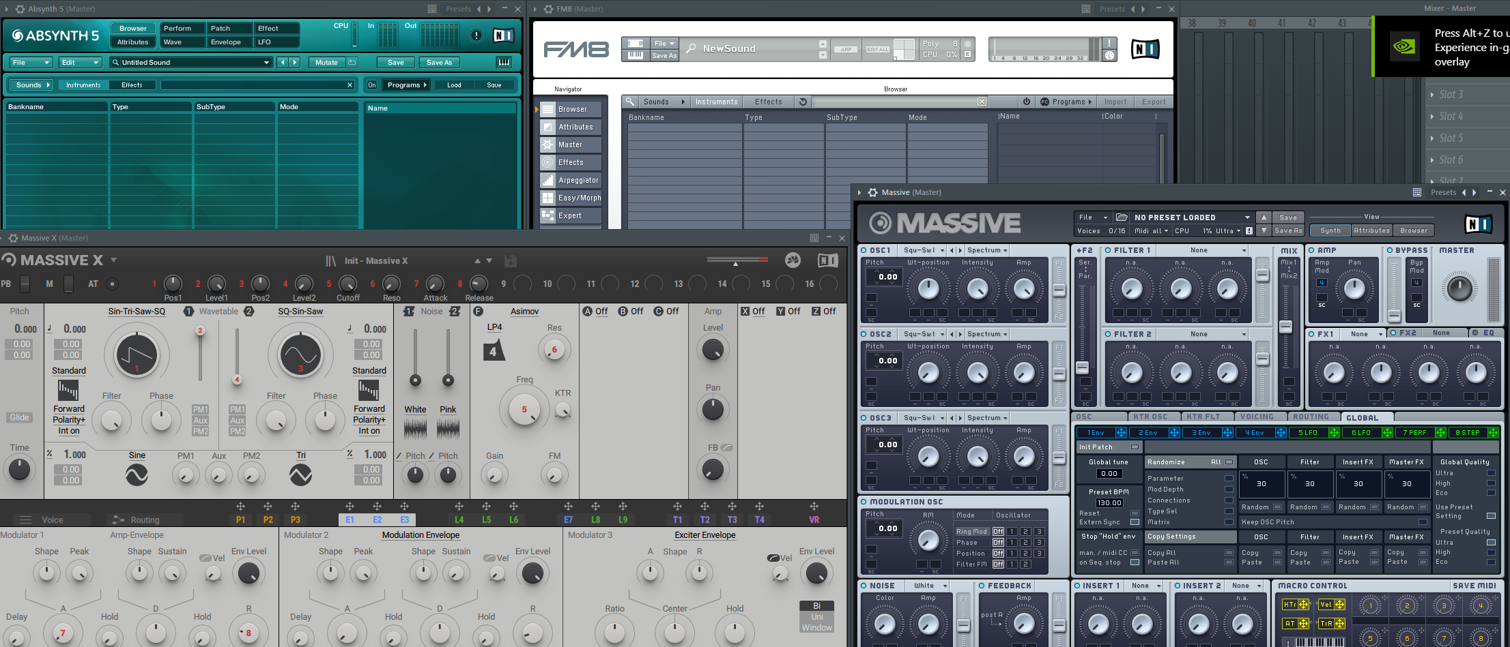
Task: Click the Untitled Sound search field in Absynth
Action: (191, 63)
